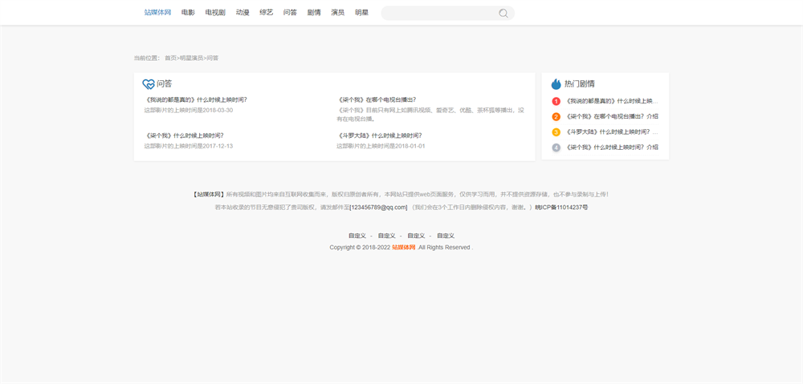Click the 问答 section heading
This screenshot has width=803, height=384.
click(x=165, y=84)
